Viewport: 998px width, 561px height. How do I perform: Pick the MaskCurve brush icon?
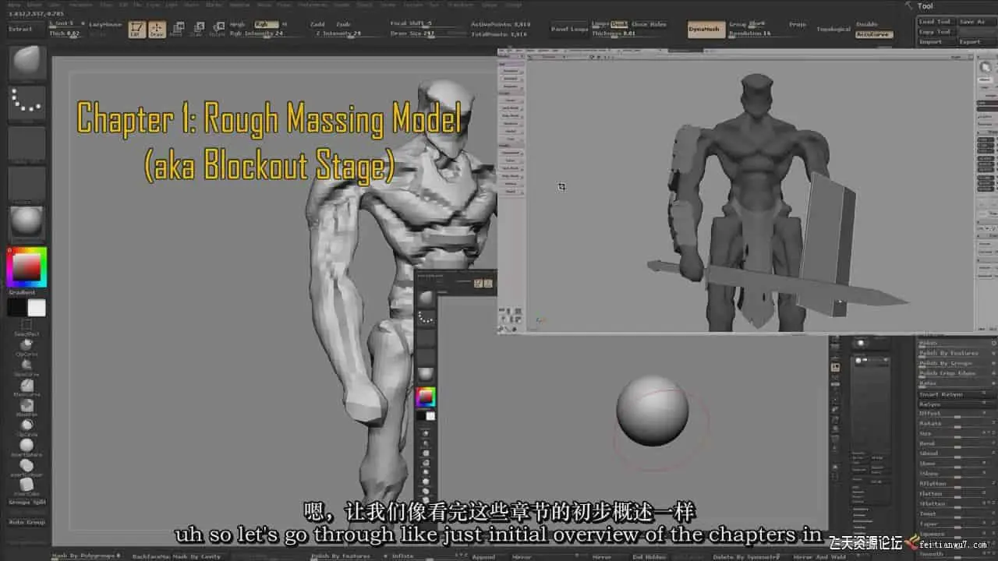coord(27,385)
